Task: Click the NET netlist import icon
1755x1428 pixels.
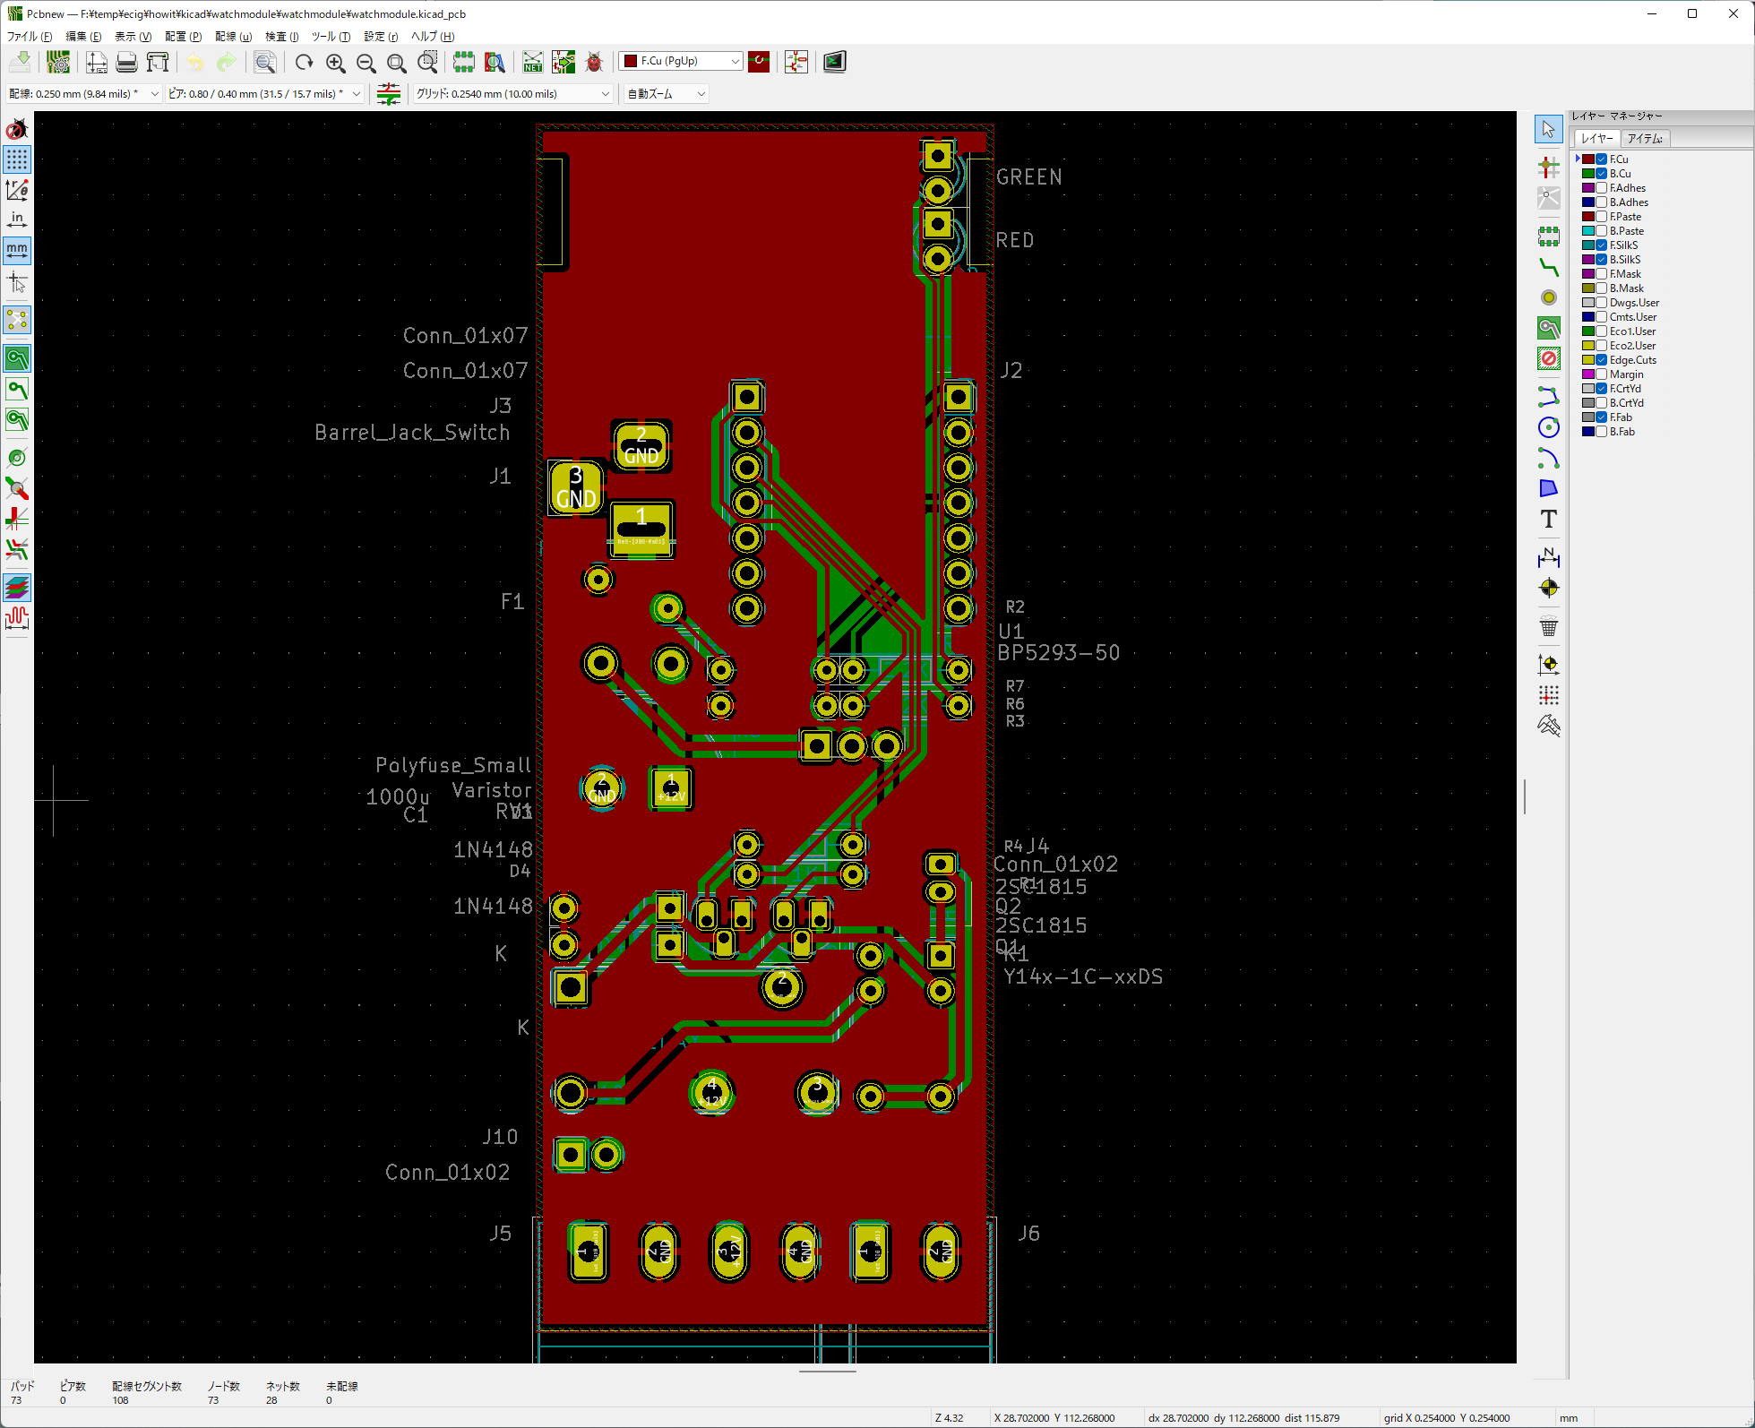Action: point(533,62)
